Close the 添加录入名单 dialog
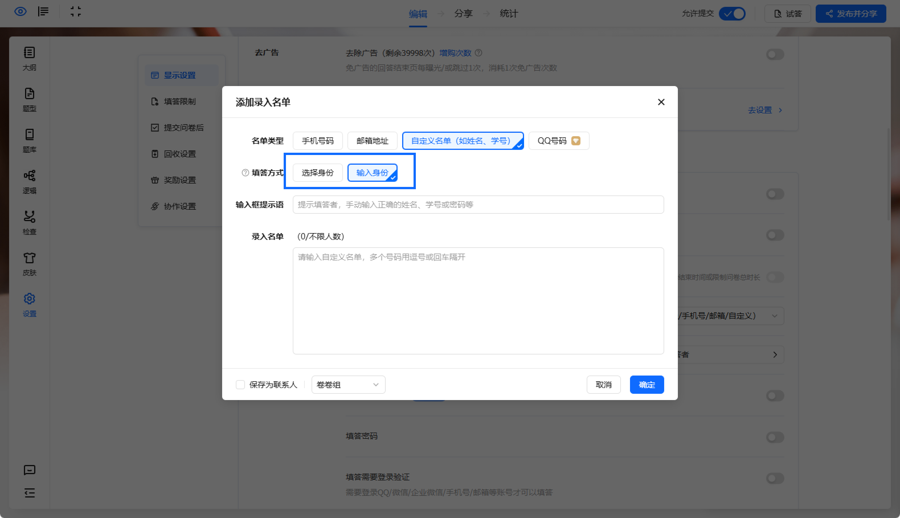 tap(661, 102)
